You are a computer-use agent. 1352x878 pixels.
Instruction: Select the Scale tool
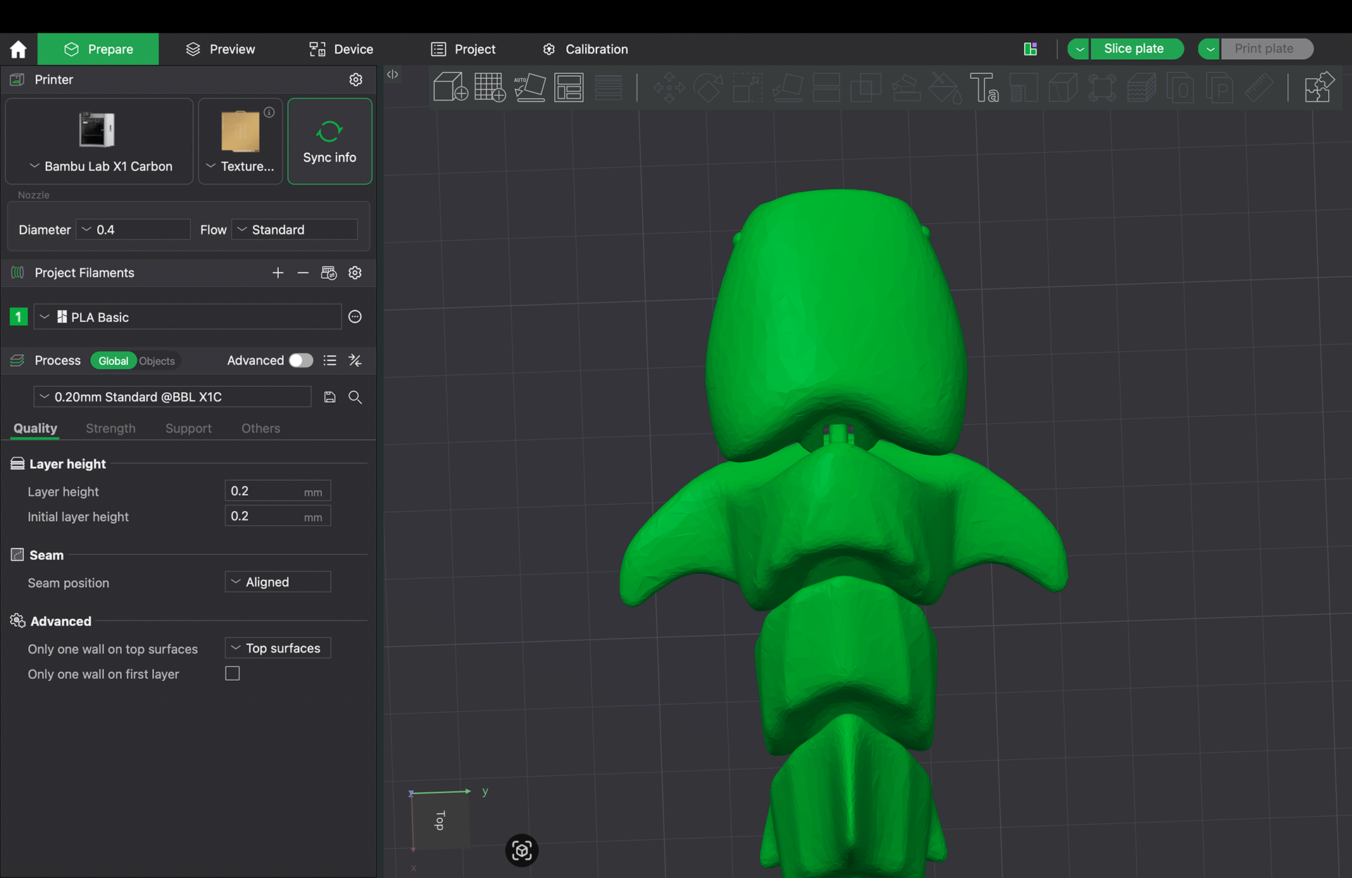pyautogui.click(x=748, y=88)
